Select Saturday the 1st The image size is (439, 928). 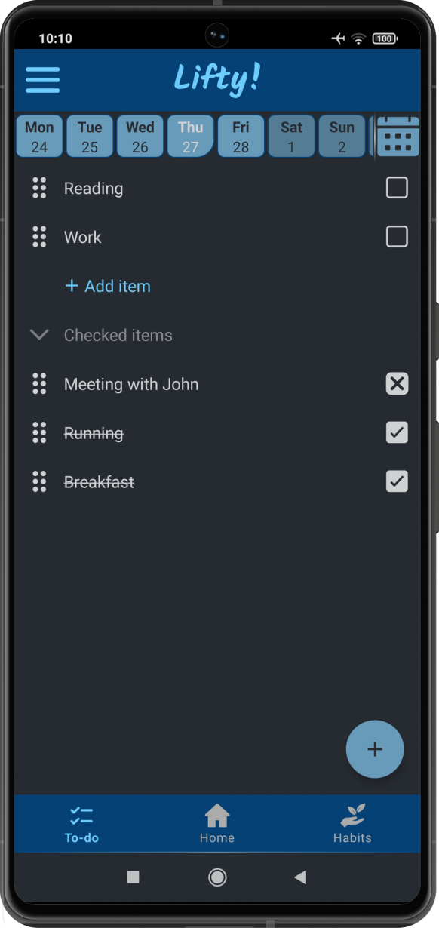point(290,136)
